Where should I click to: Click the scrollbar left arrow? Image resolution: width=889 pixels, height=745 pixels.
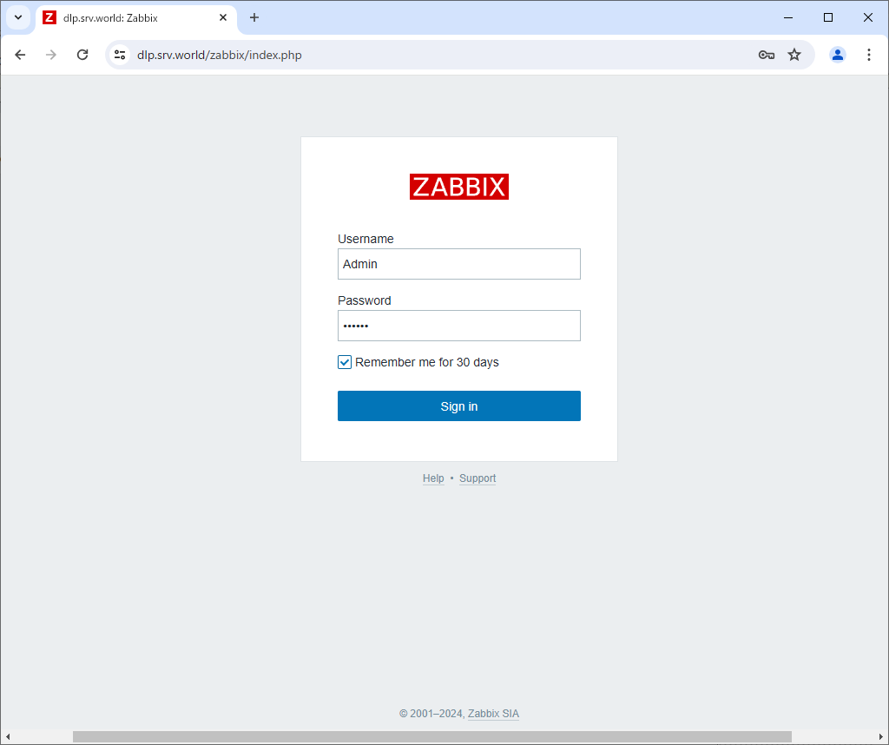click(7, 736)
